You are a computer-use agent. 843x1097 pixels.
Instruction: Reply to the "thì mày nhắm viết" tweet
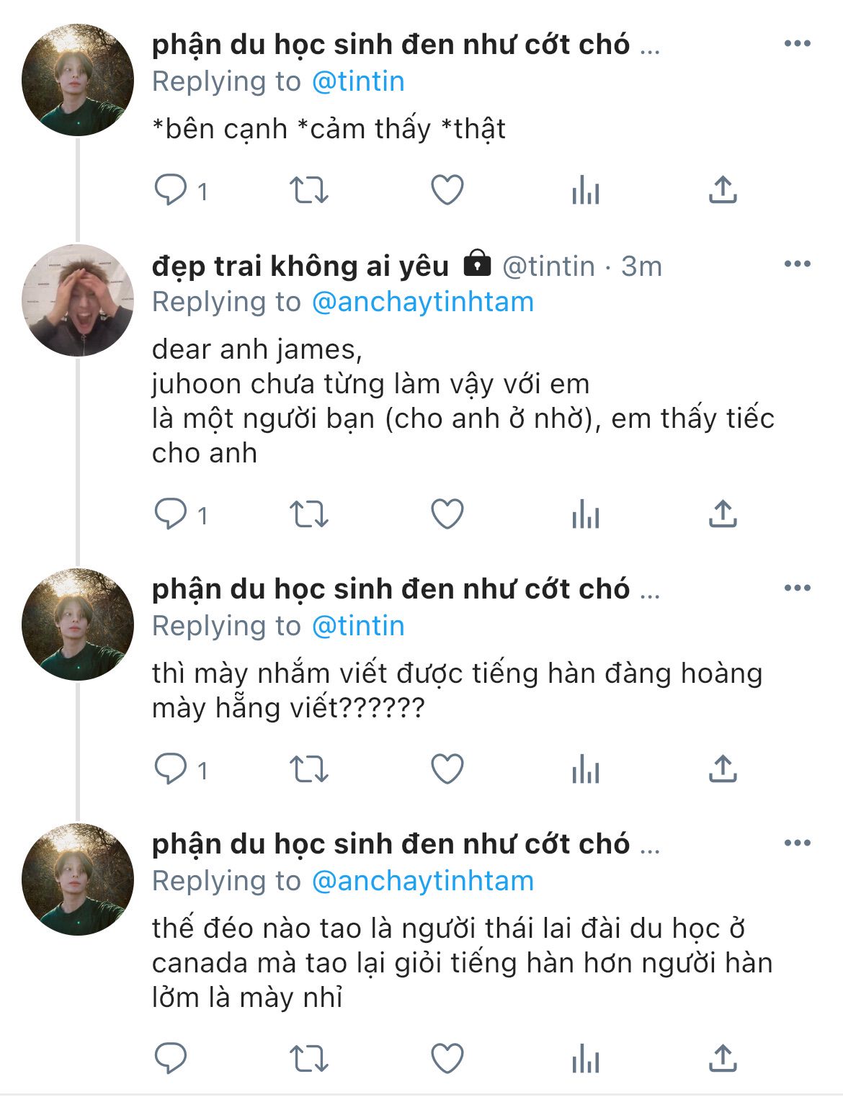[171, 769]
